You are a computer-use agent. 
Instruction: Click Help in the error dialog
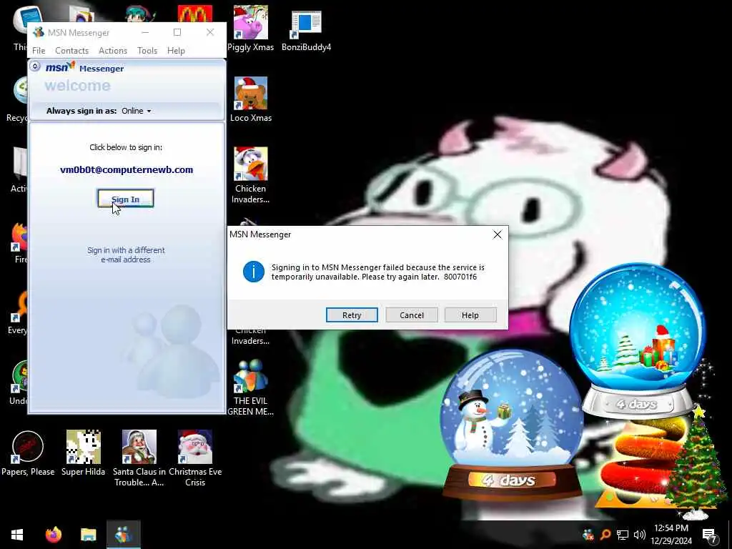coord(470,315)
